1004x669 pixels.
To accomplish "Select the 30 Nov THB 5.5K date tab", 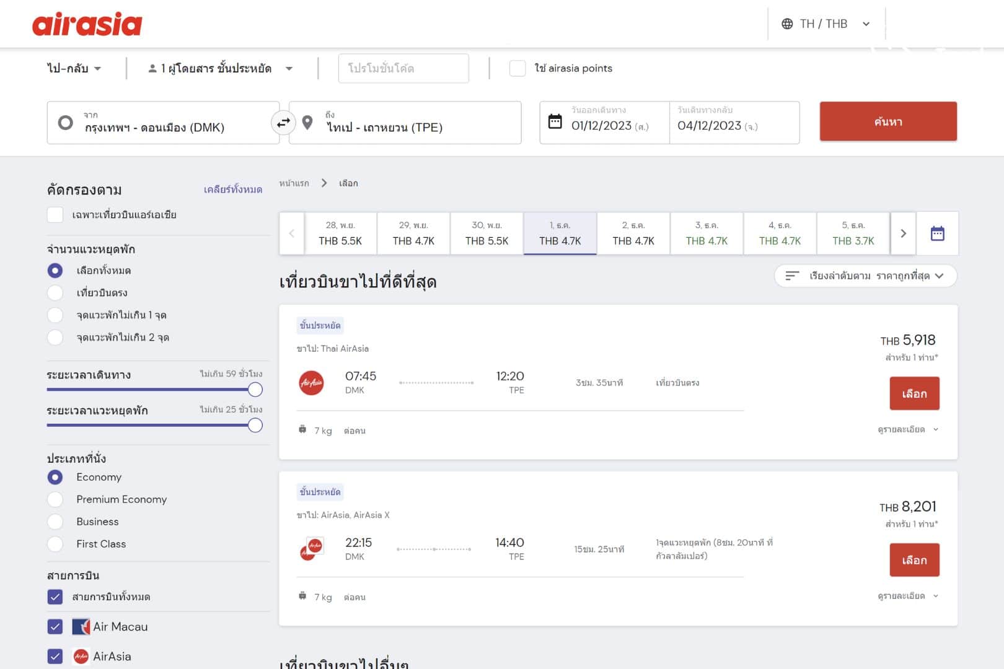I will (487, 234).
